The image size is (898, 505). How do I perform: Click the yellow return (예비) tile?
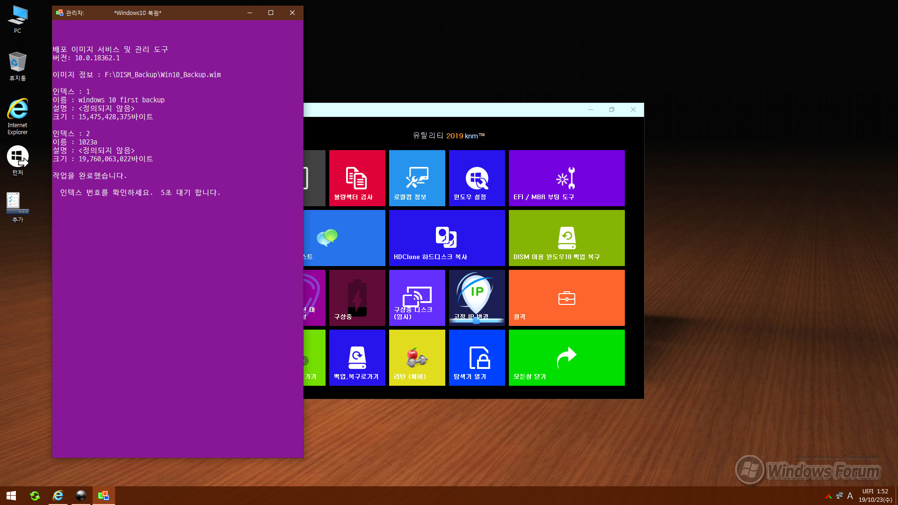click(x=417, y=358)
